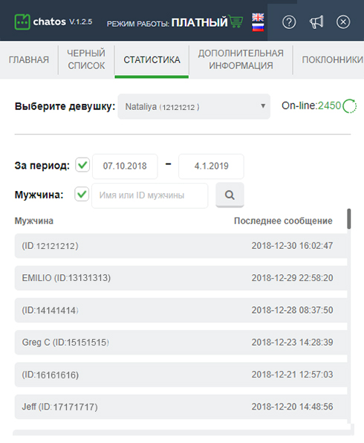This screenshot has width=364, height=443.
Task: Switch to the ЧЕРНЫЙ СПИСОК tab
Action: click(x=86, y=59)
